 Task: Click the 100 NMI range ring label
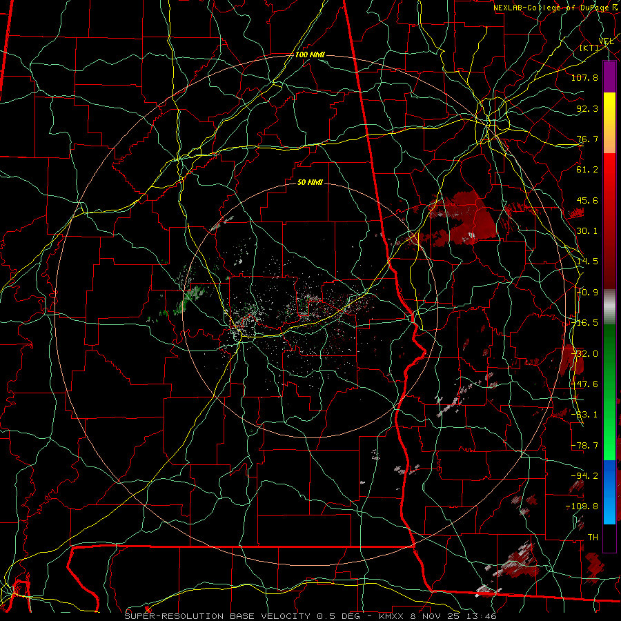click(310, 55)
